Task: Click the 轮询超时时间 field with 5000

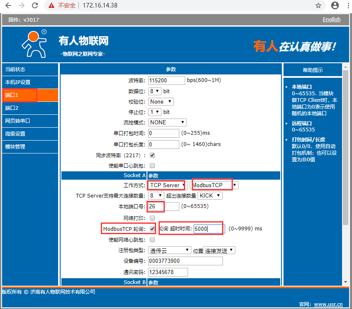Action: pos(209,229)
